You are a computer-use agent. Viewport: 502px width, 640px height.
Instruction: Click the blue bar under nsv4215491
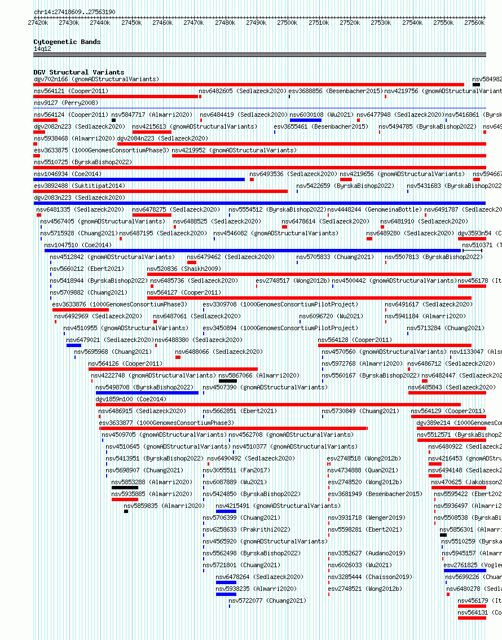pos(226,511)
